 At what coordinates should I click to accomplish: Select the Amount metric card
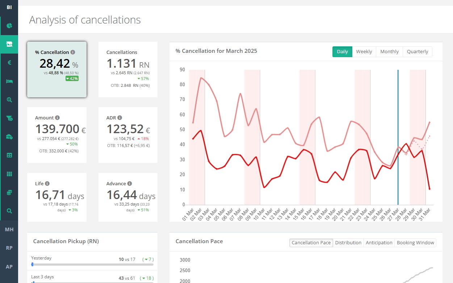tap(57, 135)
